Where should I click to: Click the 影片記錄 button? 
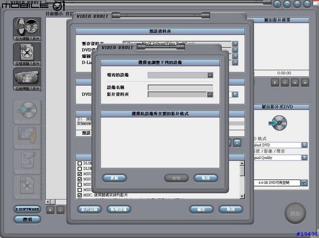(x=89, y=209)
